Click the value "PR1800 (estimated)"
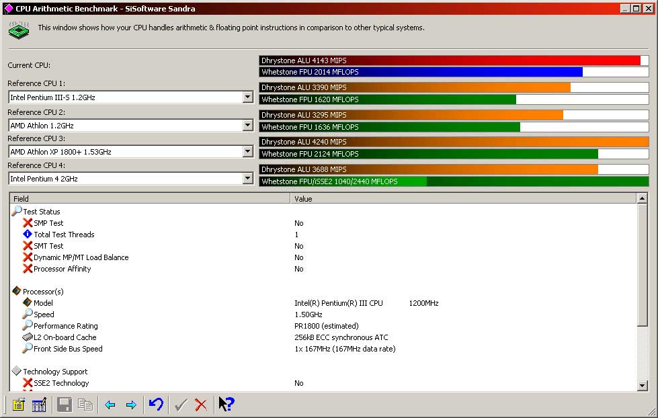The image size is (658, 418). click(327, 326)
